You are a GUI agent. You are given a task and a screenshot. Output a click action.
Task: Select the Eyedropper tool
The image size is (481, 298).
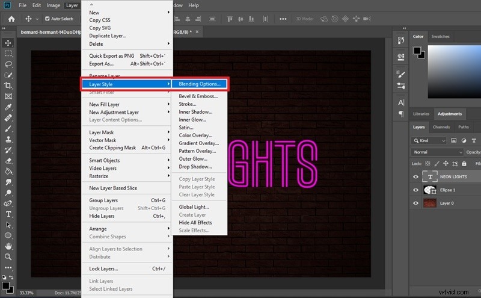coord(8,107)
